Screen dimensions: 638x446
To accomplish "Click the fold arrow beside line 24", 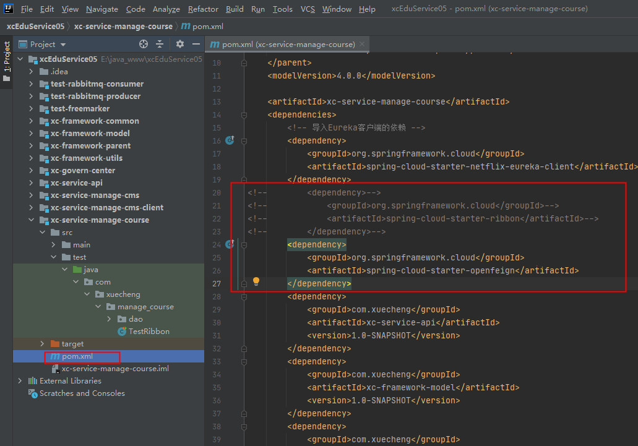I will click(x=244, y=244).
